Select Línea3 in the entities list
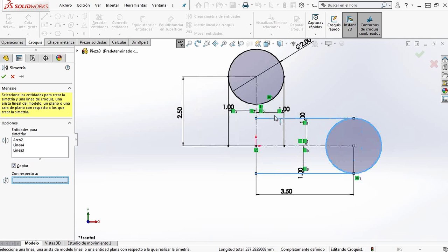Image resolution: width=448 pixels, height=252 pixels. (x=19, y=150)
